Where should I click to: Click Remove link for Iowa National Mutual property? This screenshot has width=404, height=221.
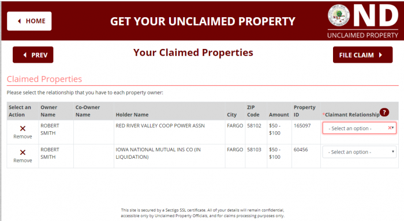click(x=23, y=161)
